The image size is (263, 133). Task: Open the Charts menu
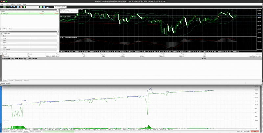(x=13, y=4)
